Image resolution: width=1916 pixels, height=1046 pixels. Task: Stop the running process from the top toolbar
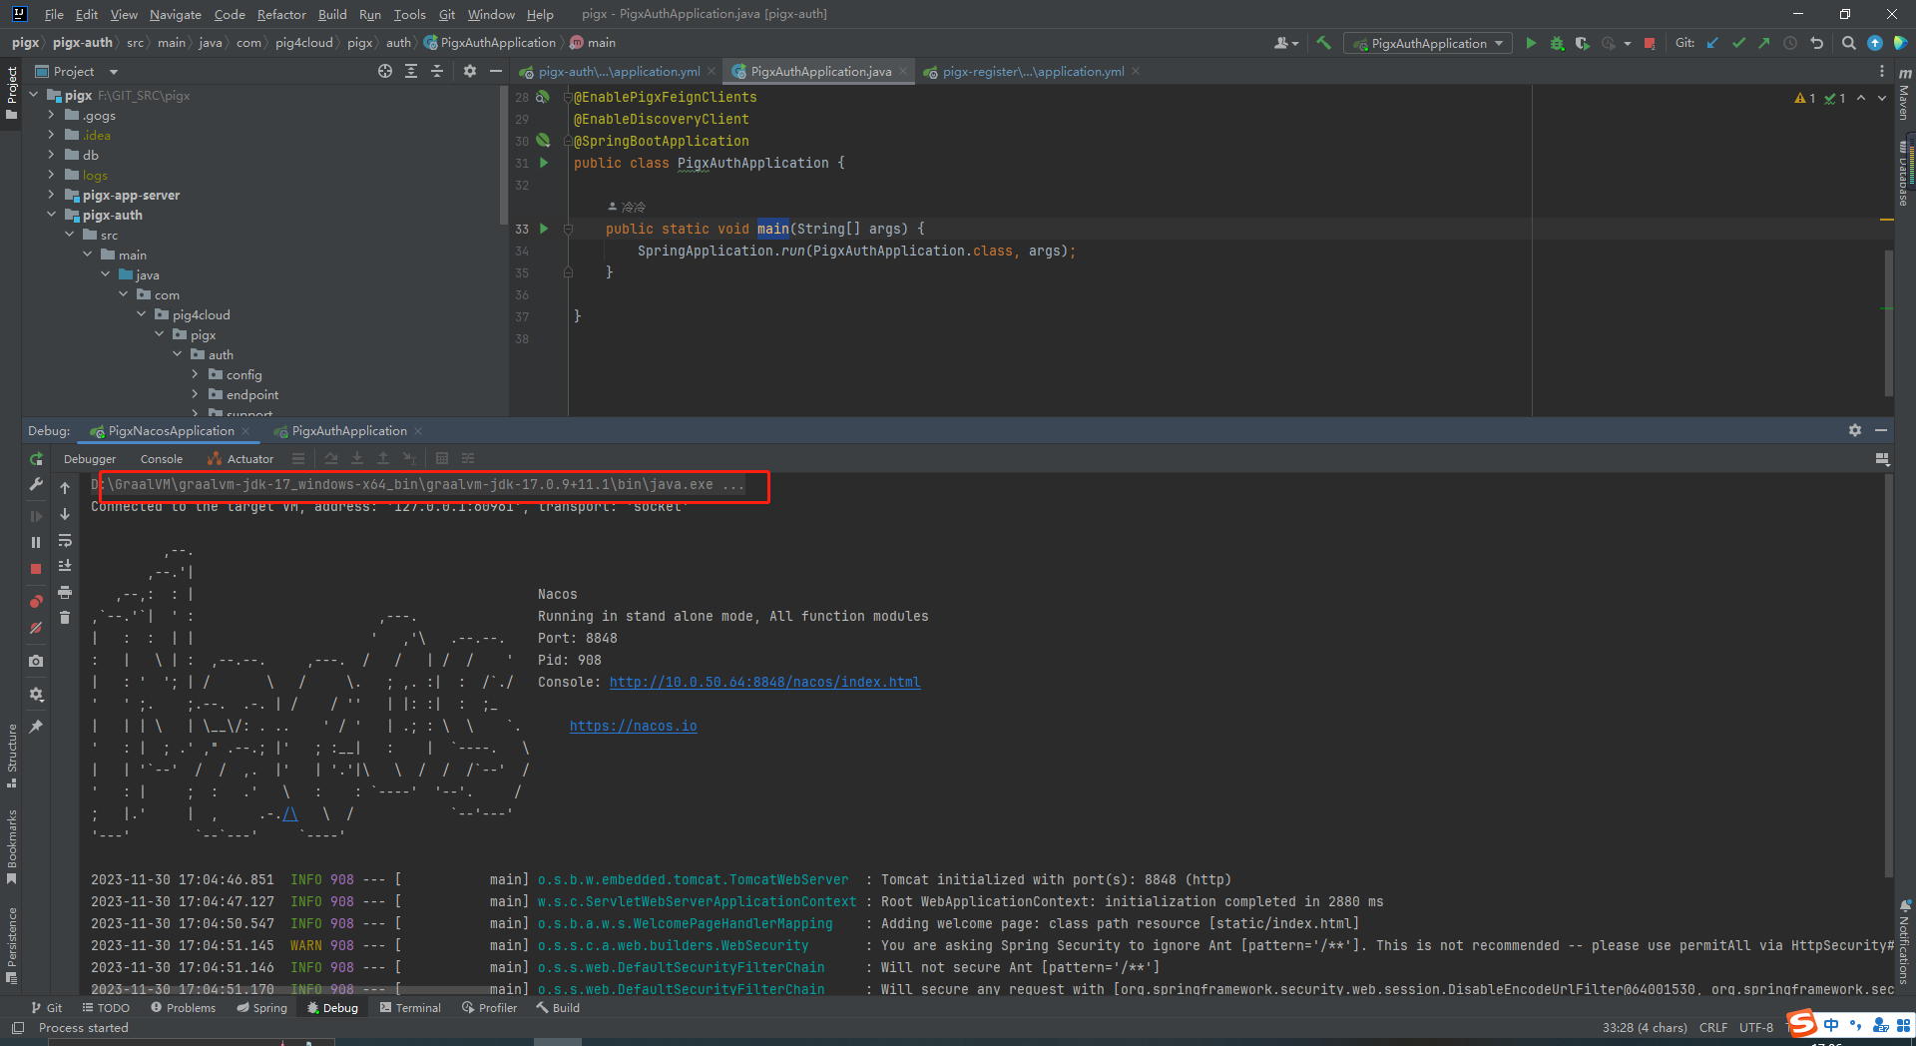[1650, 43]
